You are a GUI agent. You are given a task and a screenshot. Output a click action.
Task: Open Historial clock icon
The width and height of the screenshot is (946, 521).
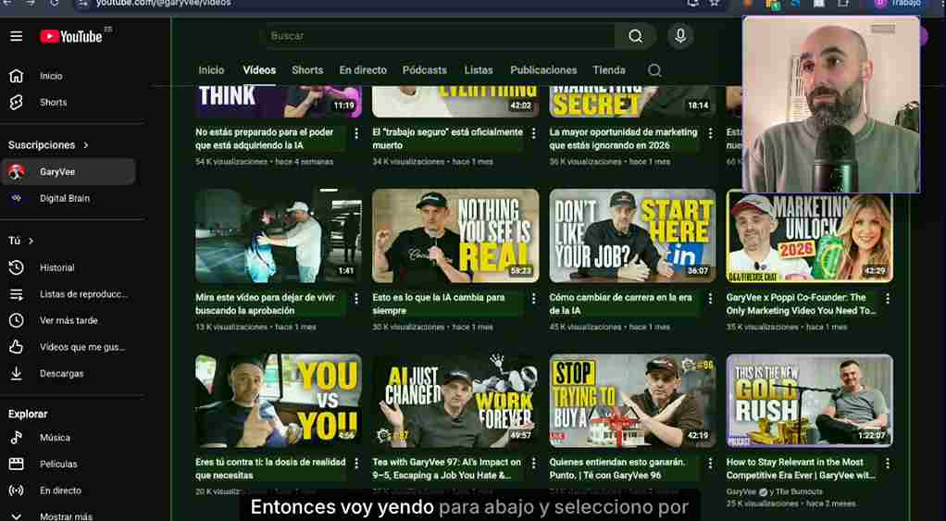pyautogui.click(x=17, y=267)
